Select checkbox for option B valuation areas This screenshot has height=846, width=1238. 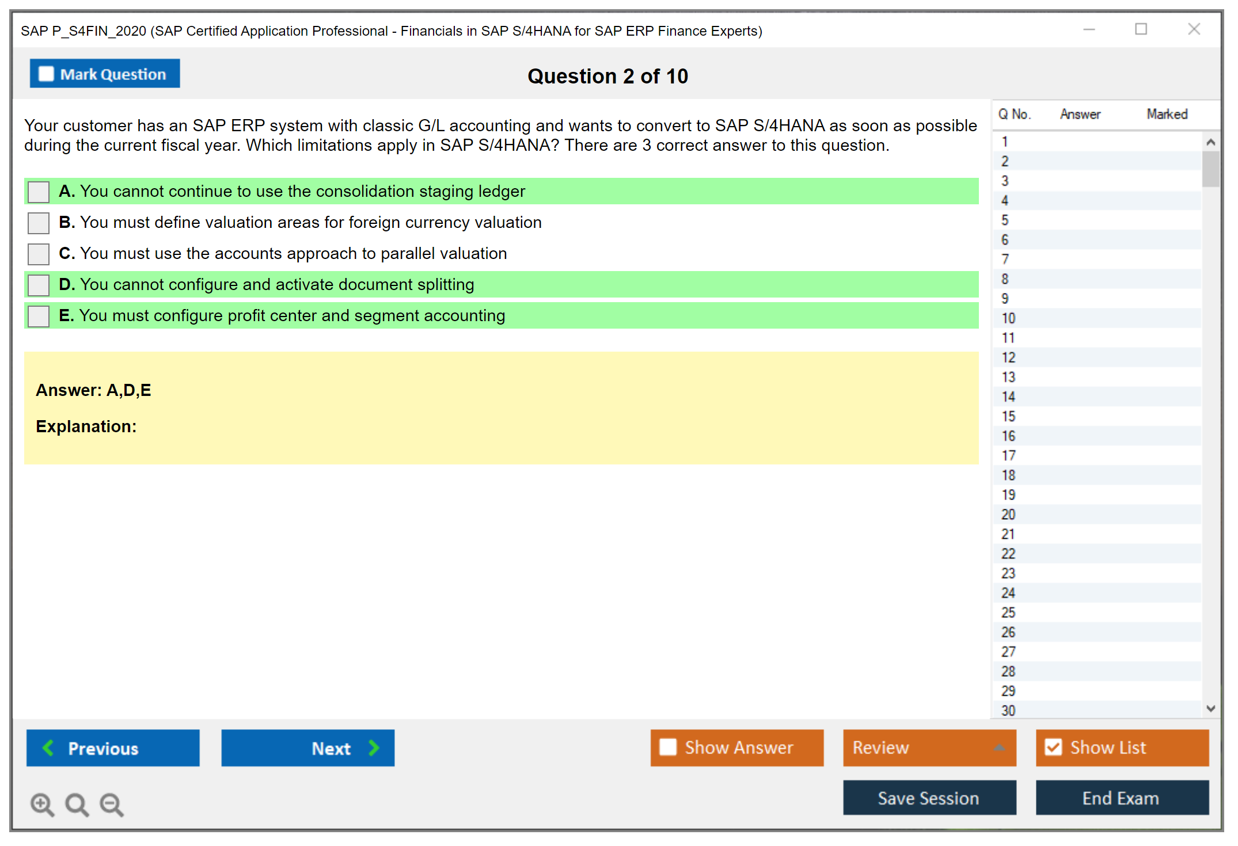(39, 223)
